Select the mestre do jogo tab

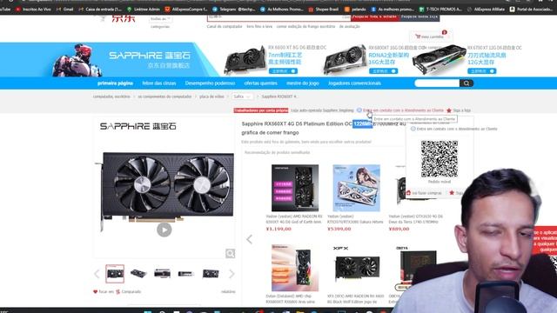click(x=303, y=83)
